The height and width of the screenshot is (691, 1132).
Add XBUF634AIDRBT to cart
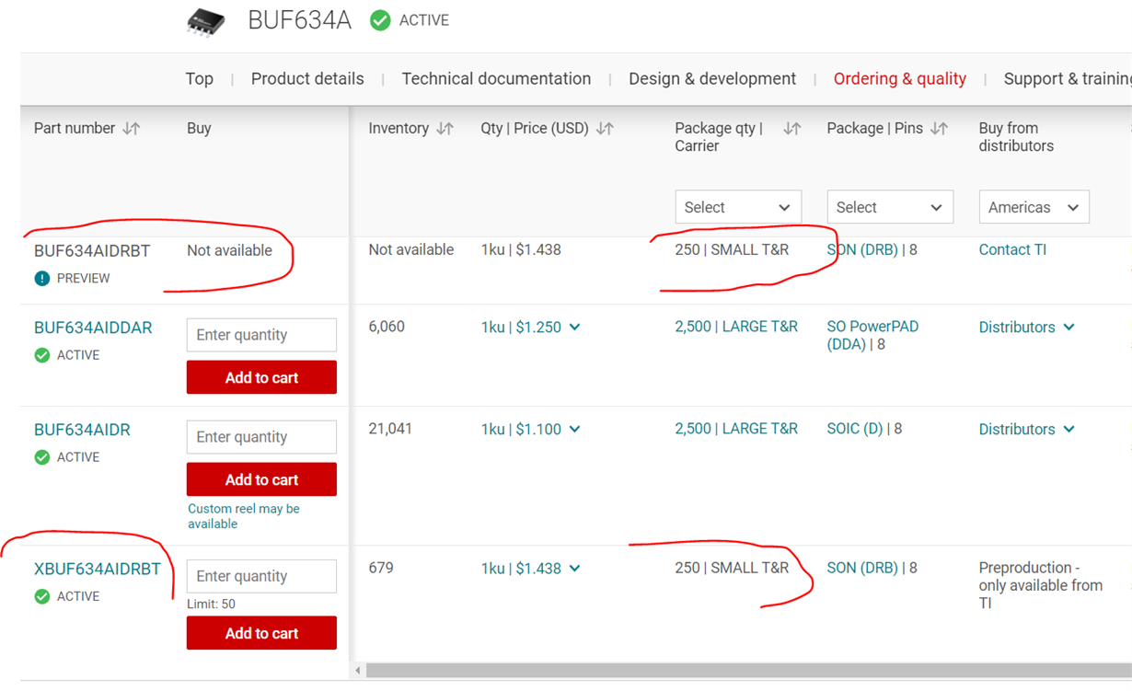(x=261, y=633)
